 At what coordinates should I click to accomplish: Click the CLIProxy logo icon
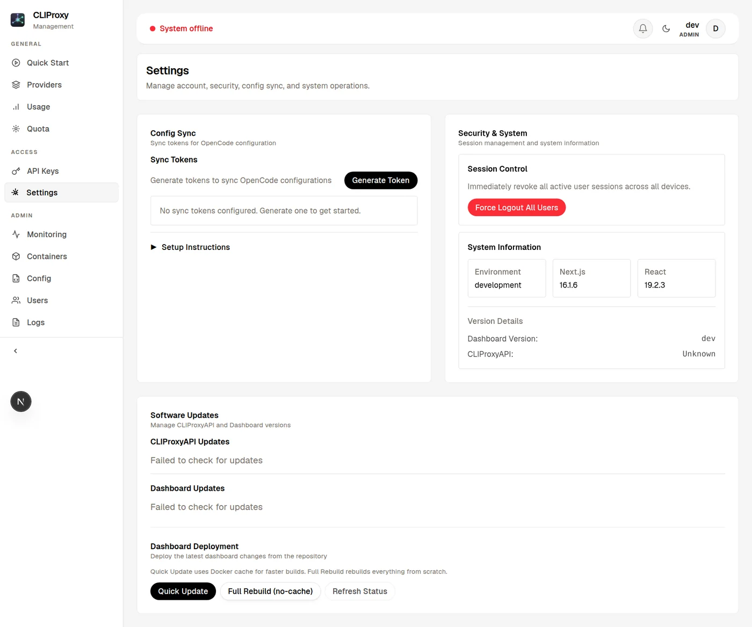pyautogui.click(x=18, y=20)
